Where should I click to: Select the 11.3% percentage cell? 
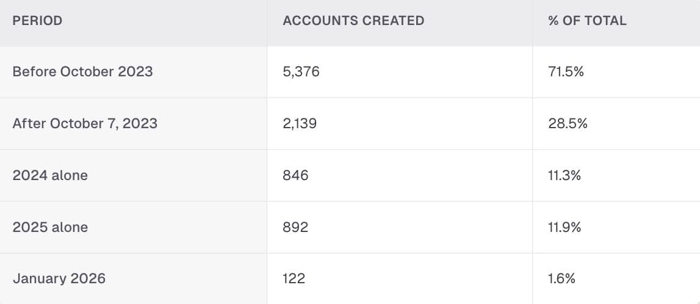[565, 175]
